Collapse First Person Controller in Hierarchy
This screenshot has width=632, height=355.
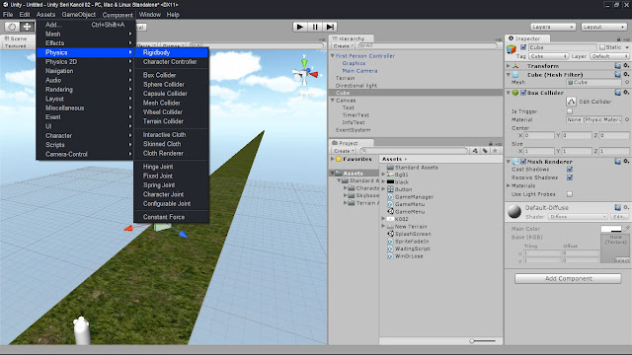(333, 56)
